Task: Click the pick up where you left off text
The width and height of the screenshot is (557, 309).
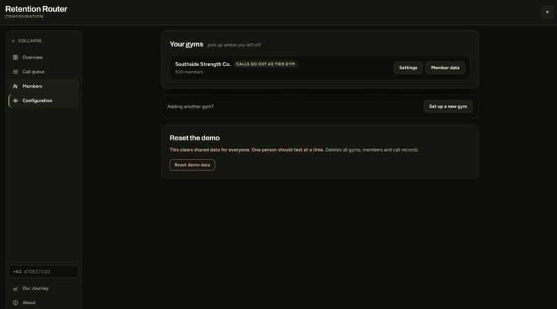Action: coord(234,45)
